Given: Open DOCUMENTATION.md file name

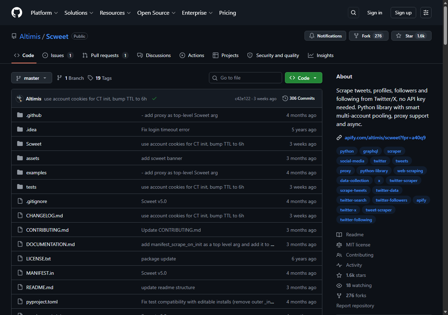Looking at the screenshot, I should pos(50,244).
